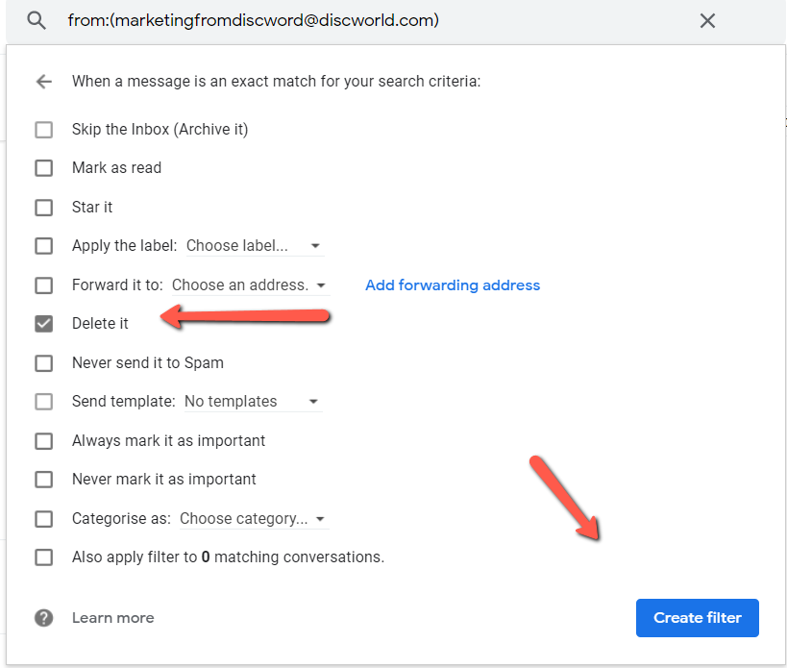Enable Never send it to Spam

[x=43, y=363]
